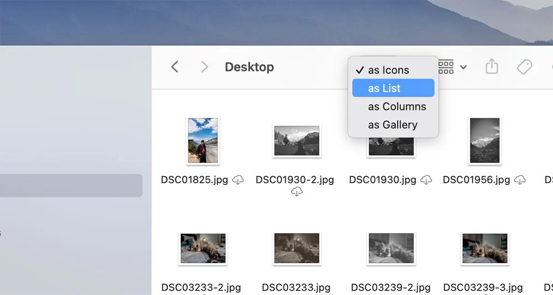Select the checked 'as Icons' view option
The image size is (553, 295).
click(388, 70)
